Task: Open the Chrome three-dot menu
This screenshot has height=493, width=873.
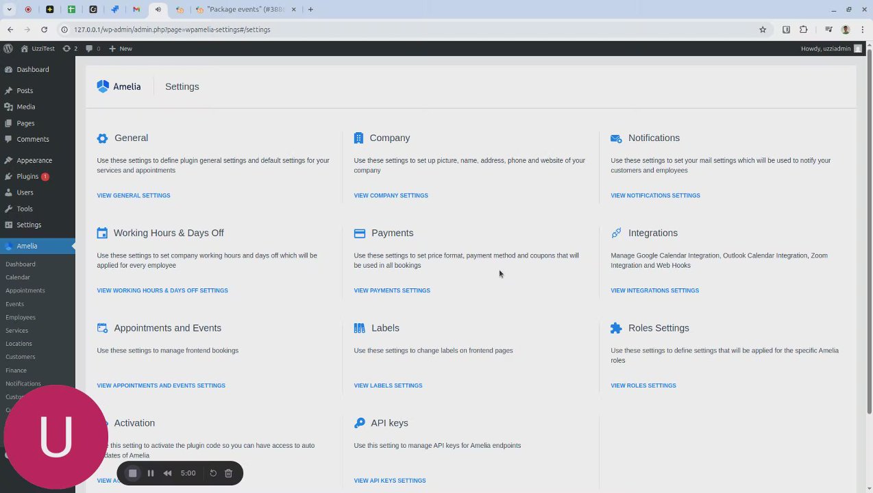Action: click(862, 29)
